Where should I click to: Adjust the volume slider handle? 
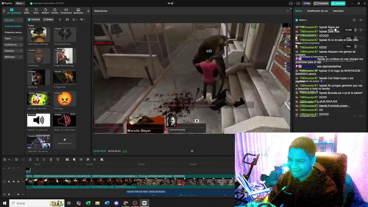click(x=335, y=30)
